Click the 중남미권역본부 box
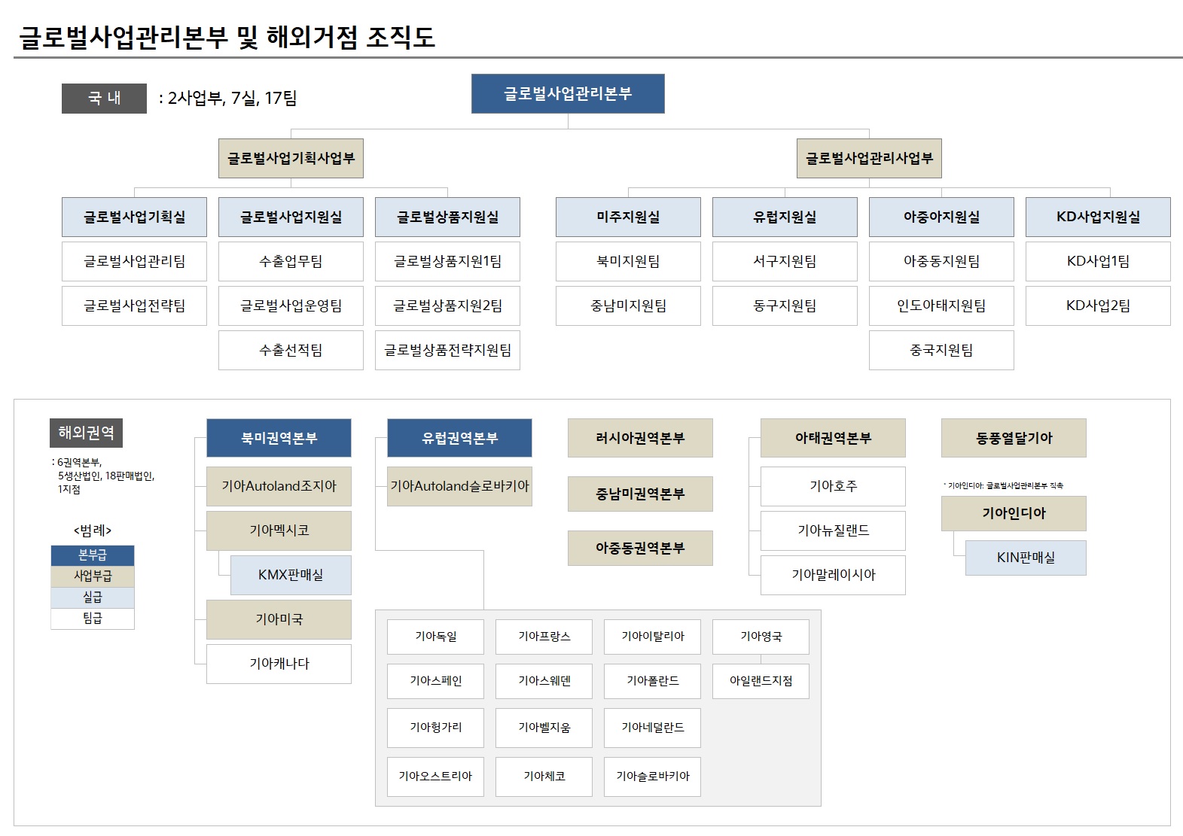Viewport: 1183px width, 836px height. (x=640, y=494)
